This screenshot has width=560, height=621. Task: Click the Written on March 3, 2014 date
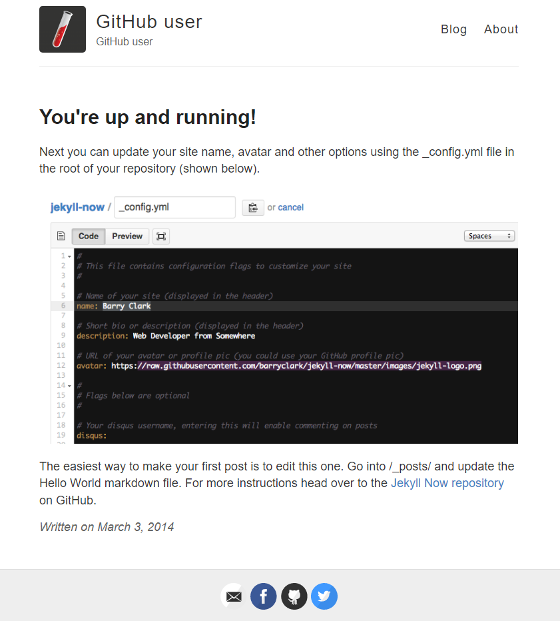coord(107,527)
